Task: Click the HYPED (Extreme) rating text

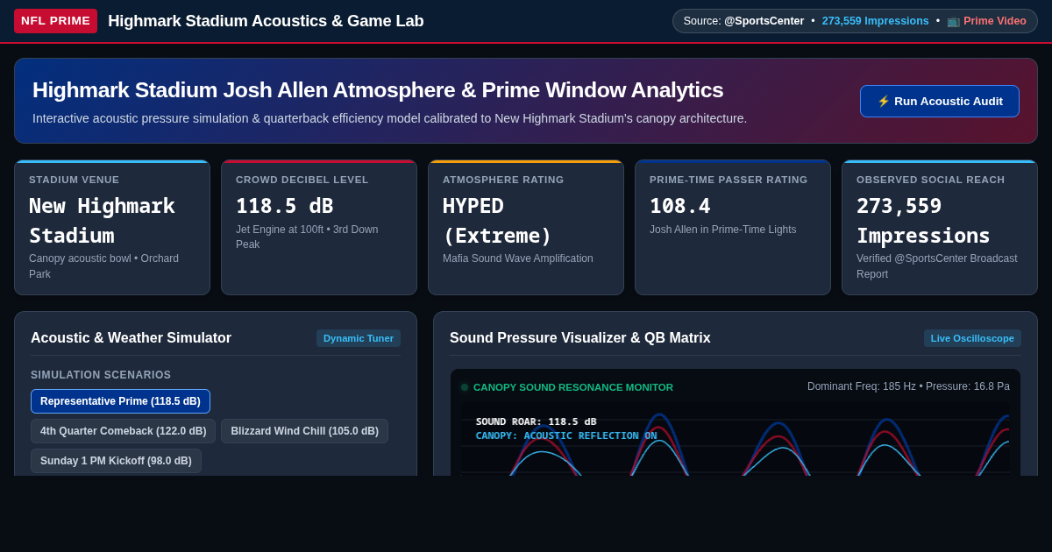Action: pos(497,221)
